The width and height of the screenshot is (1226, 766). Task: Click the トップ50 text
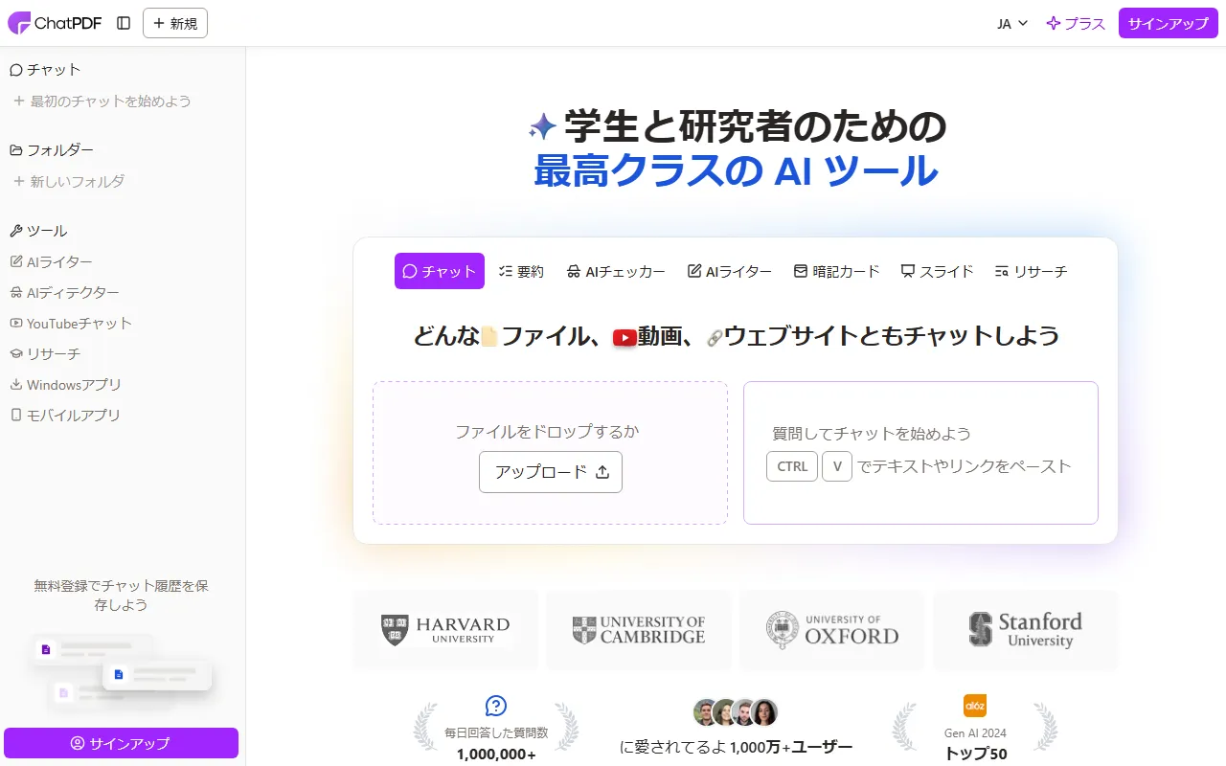coord(975,754)
